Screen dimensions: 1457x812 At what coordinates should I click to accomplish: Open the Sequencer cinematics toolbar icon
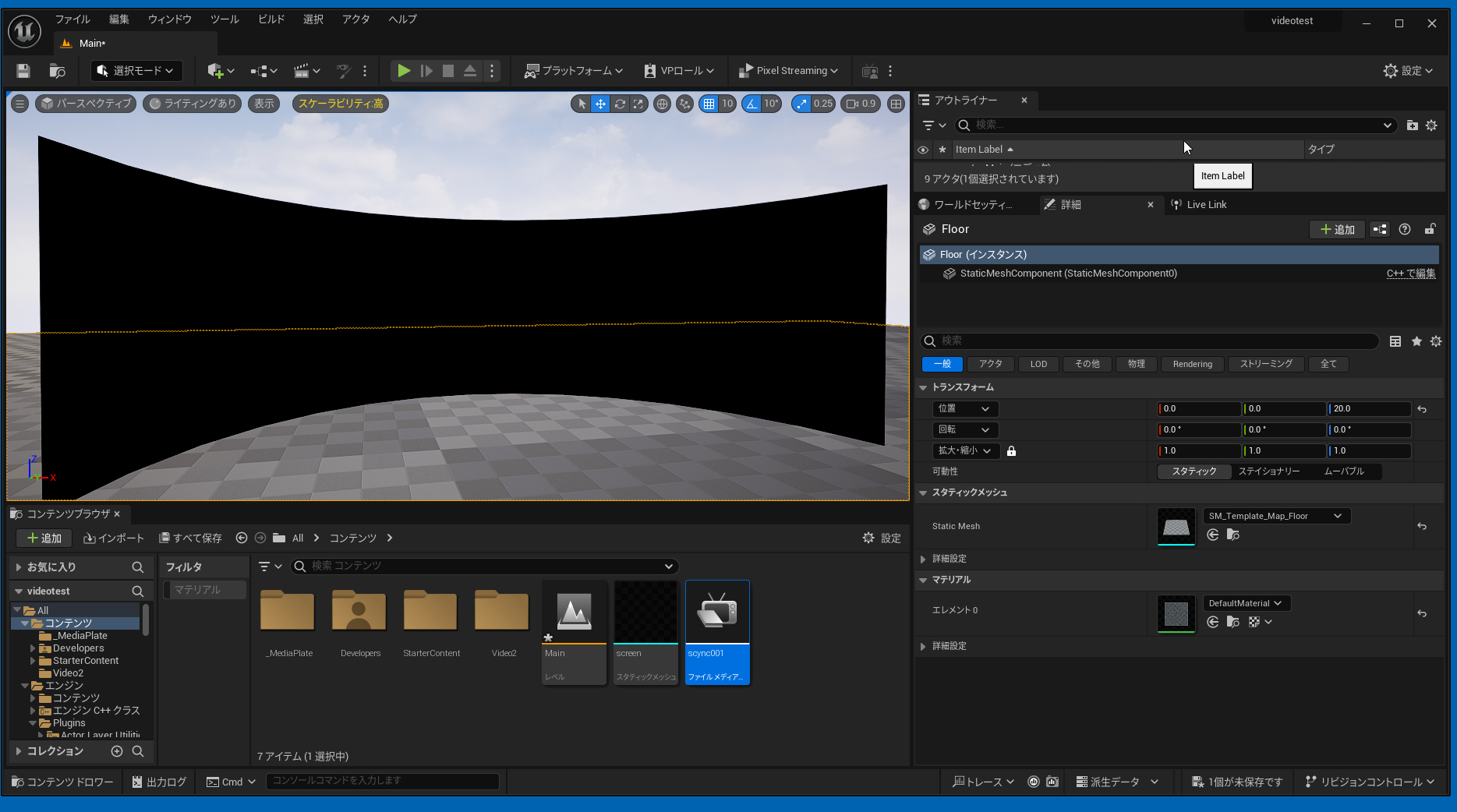pyautogui.click(x=302, y=71)
